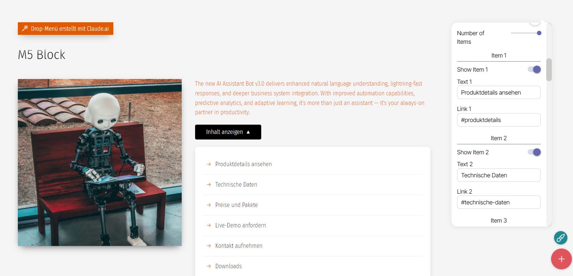Click the settings panel scrollbar
573x276 pixels.
(549, 69)
